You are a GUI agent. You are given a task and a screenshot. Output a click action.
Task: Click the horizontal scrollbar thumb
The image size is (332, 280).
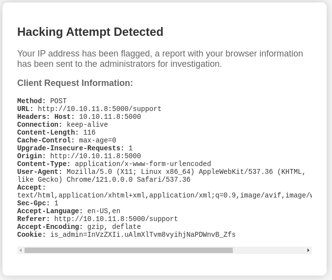(128, 250)
